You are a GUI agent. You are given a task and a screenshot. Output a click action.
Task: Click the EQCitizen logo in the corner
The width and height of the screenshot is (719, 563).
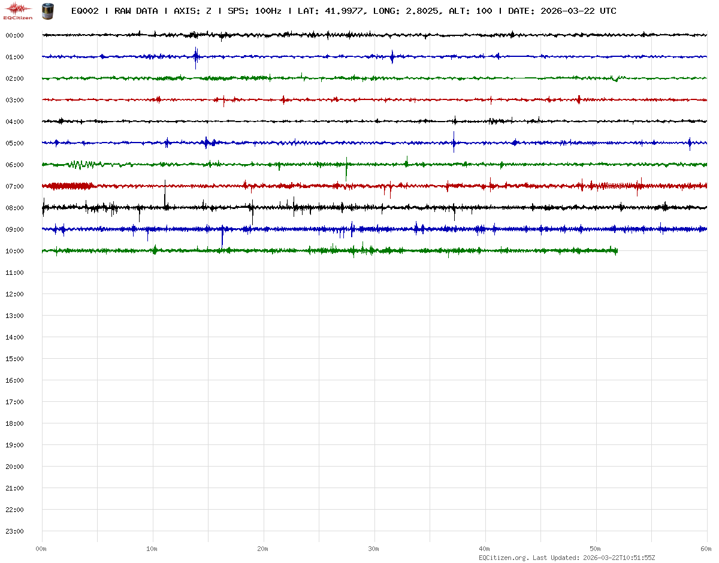(18, 11)
